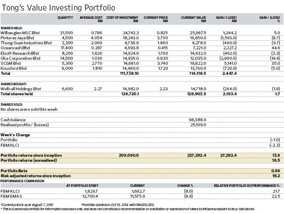Click the CURRENT PRICE column header
Image resolution: width=284 pixels, height=214 pixels.
point(156,19)
